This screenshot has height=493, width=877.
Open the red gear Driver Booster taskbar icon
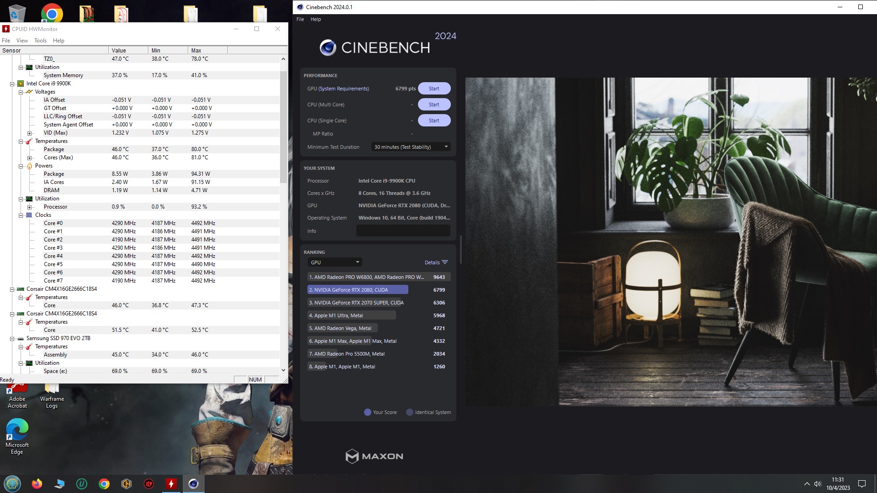pos(149,483)
